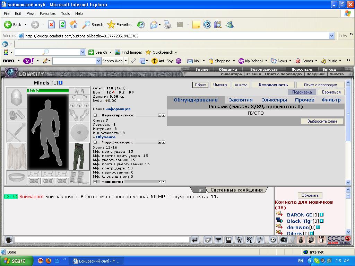Collapse the Характеристики section
355x266 pixels.
(x=95, y=115)
